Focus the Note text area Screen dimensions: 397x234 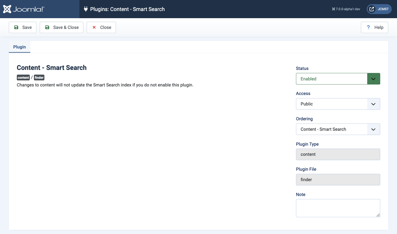coord(338,208)
